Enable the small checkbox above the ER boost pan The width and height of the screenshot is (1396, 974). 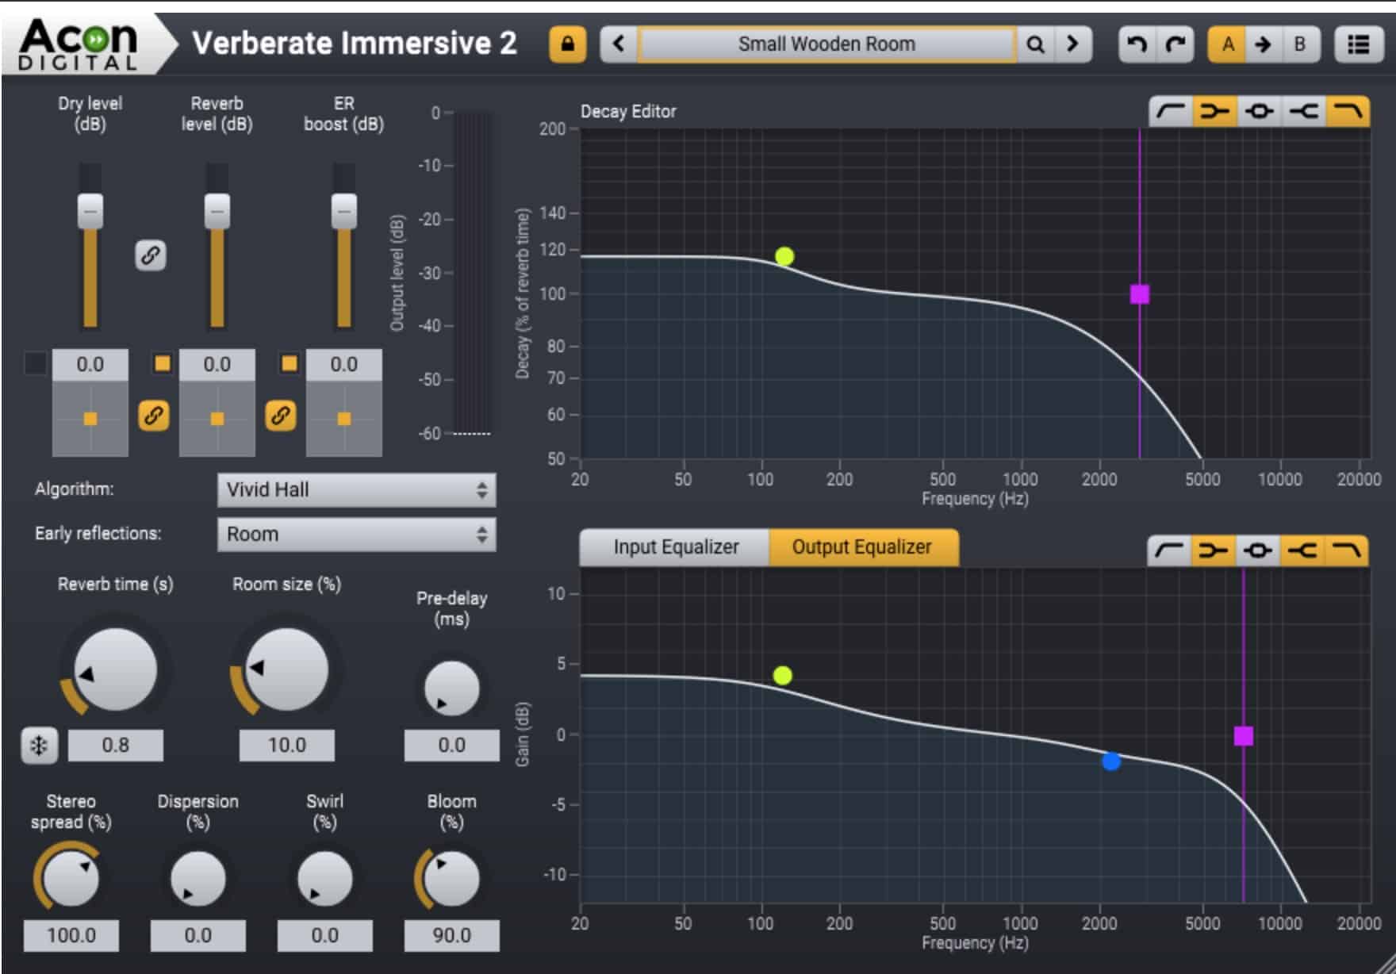tap(289, 363)
